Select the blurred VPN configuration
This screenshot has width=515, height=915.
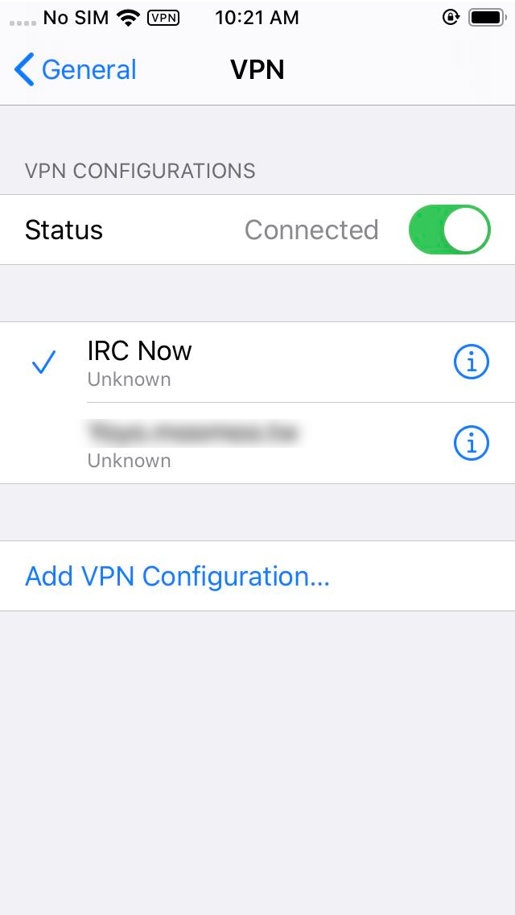coord(257,444)
